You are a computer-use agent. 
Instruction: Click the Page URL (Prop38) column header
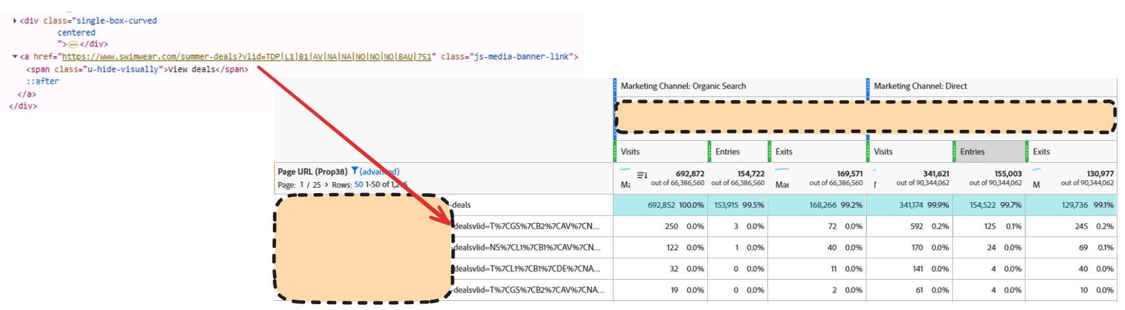(x=312, y=172)
